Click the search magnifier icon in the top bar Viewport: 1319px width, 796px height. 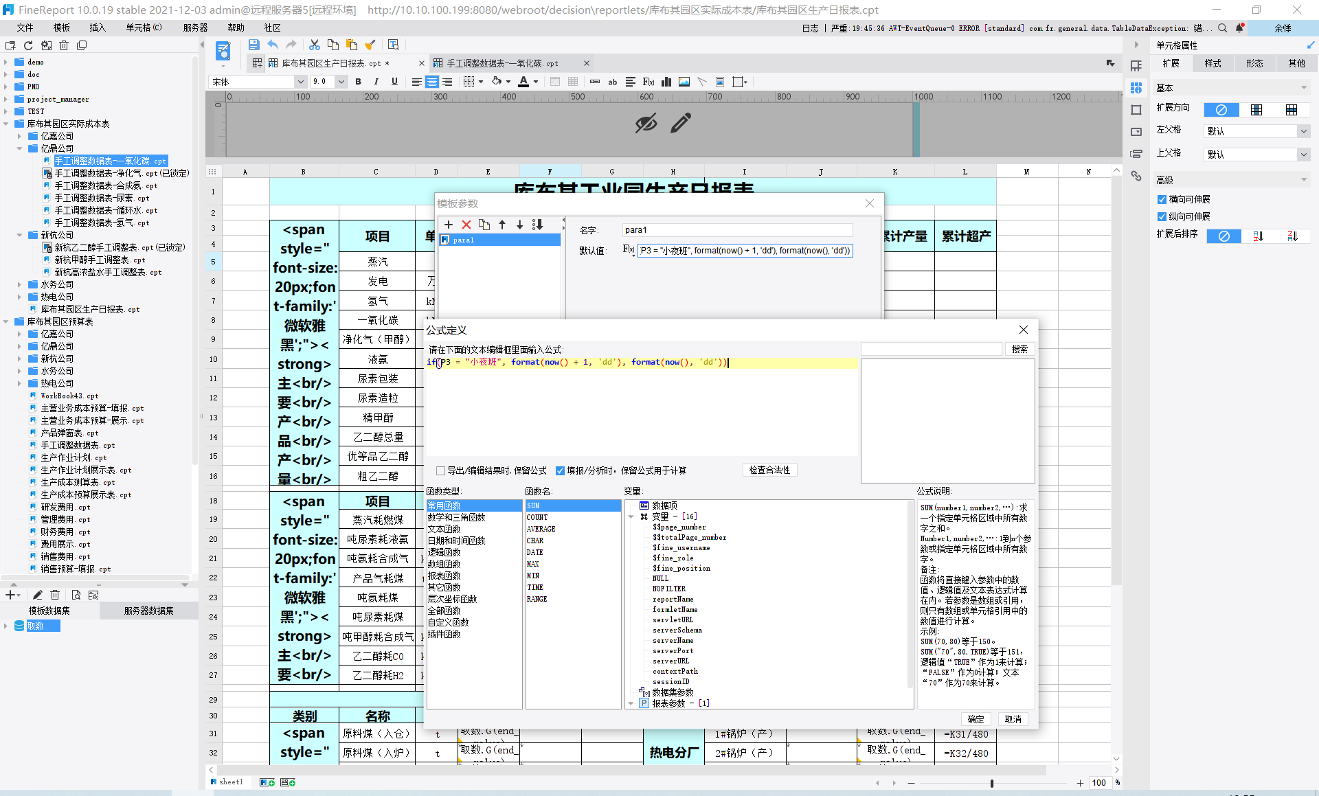[1223, 28]
